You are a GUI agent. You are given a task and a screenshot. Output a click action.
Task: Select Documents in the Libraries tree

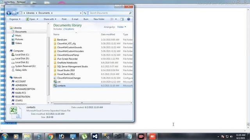click(21, 32)
